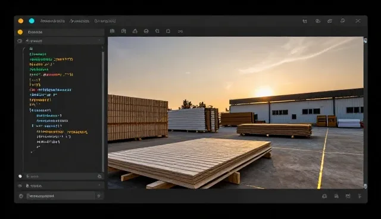Open the middle title bar menu with the pen icon
381x219 pixels.
(x=79, y=21)
